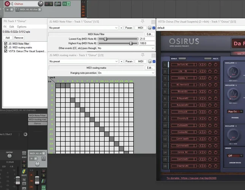Disable the JS: MIDI routing matrix plugin

[5, 47]
